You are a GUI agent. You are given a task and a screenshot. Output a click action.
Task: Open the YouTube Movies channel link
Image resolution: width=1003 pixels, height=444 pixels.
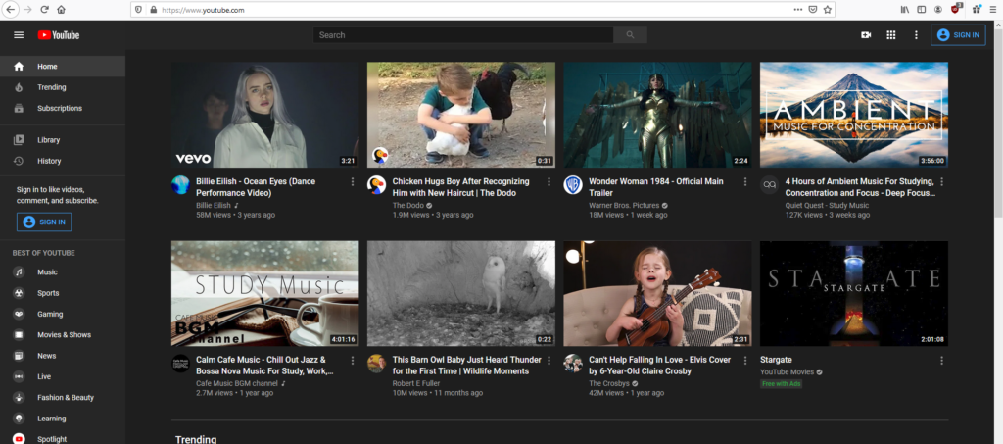(x=787, y=372)
